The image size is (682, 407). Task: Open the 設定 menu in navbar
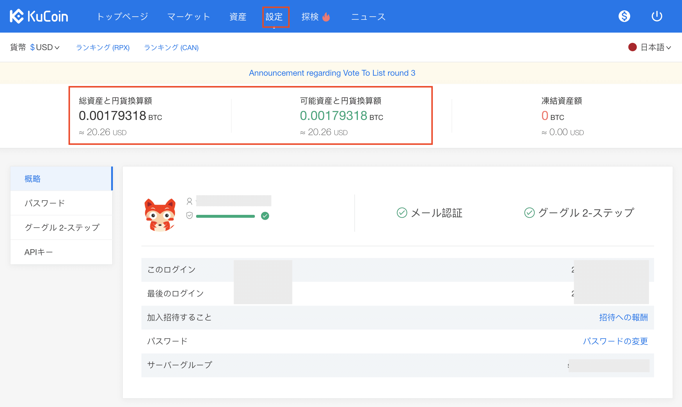click(x=274, y=17)
